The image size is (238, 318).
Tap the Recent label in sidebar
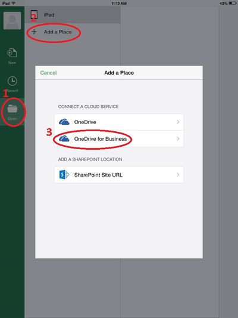pos(12,91)
